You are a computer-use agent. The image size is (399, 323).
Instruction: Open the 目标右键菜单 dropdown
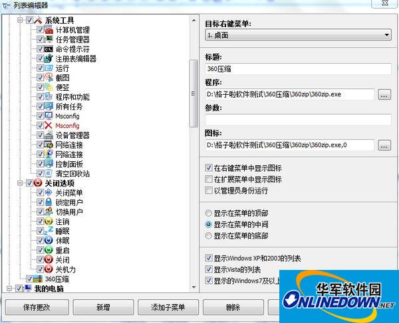(298, 34)
